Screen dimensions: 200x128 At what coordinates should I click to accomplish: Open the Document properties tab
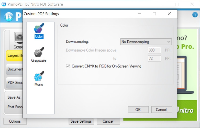coord(15,69)
